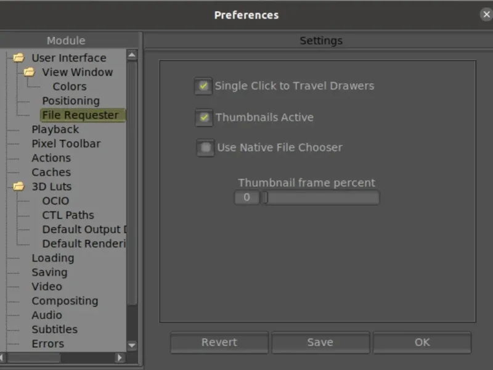Enable Single Click to Travel Drawers checkbox
The width and height of the screenshot is (493, 370).
[203, 86]
